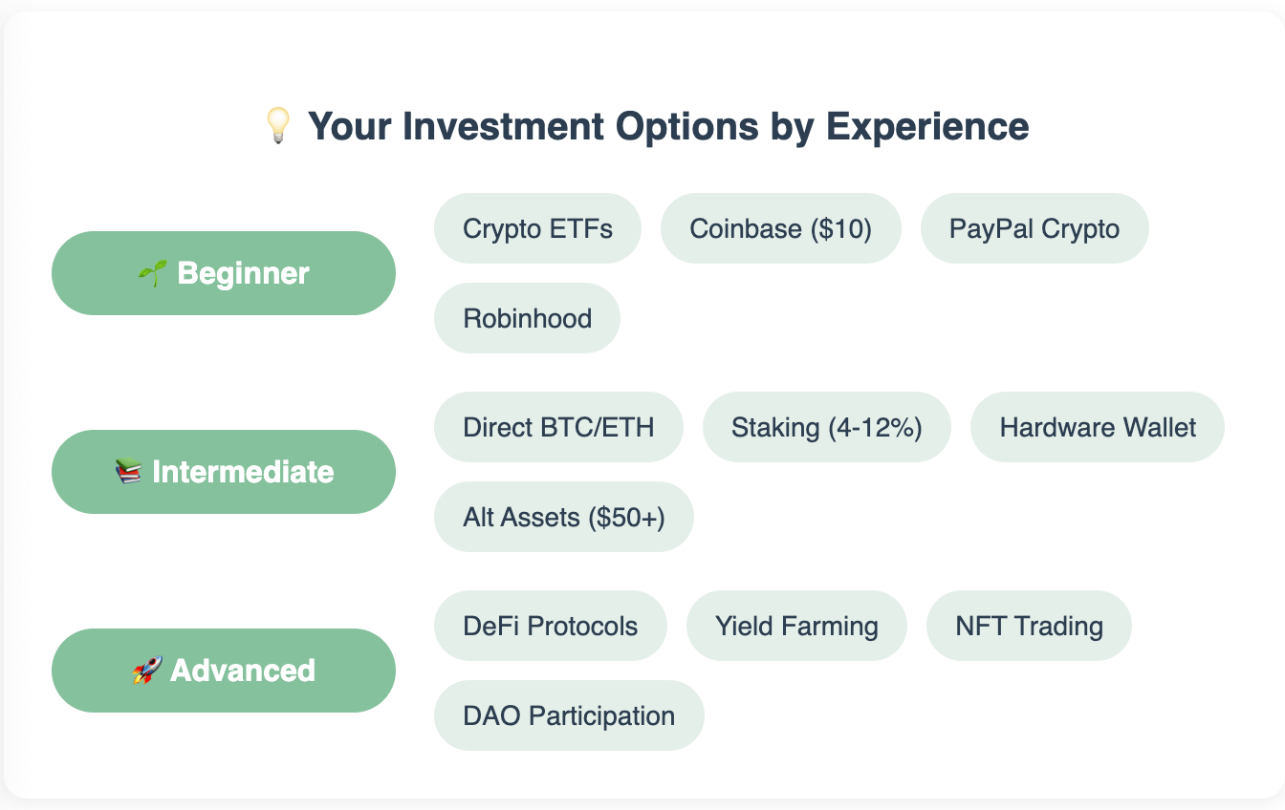This screenshot has height=810, width=1285.
Task: Choose the Direct BTC/ETH chip
Action: tap(558, 427)
